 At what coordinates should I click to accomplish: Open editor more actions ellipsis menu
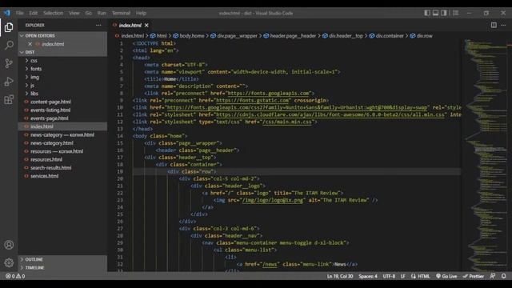[x=503, y=25]
